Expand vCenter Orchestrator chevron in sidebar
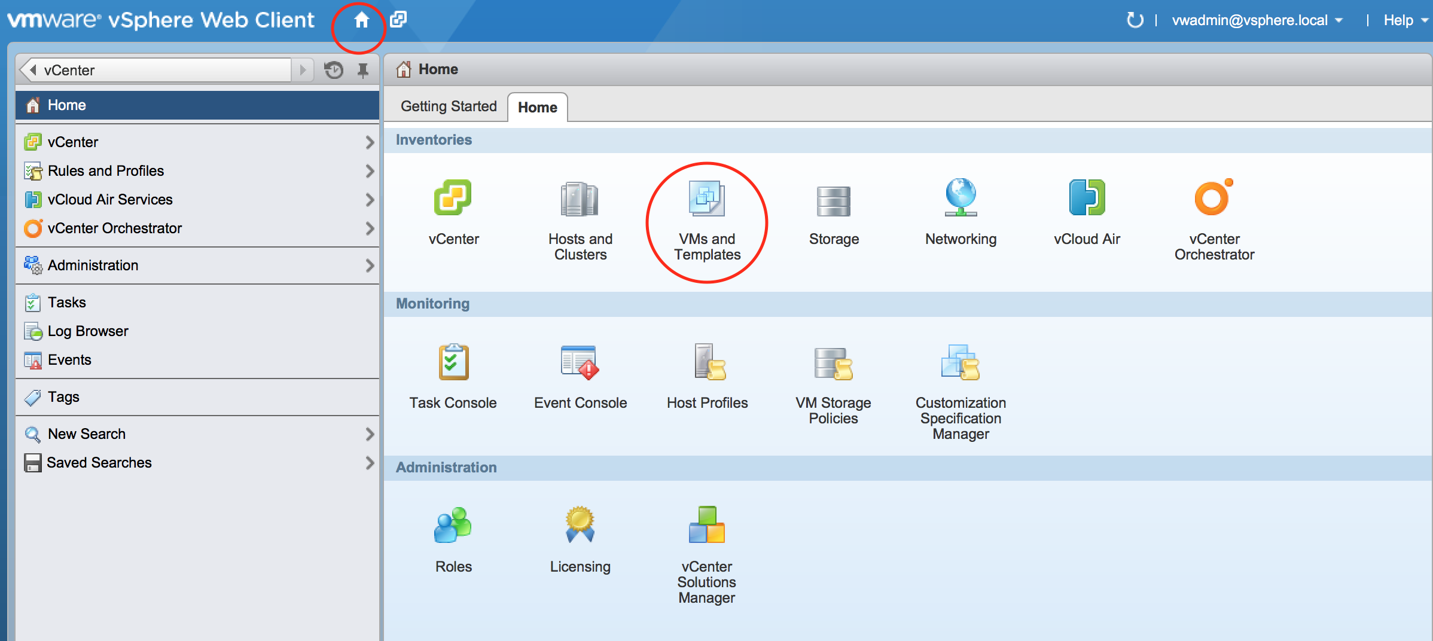 coord(369,228)
